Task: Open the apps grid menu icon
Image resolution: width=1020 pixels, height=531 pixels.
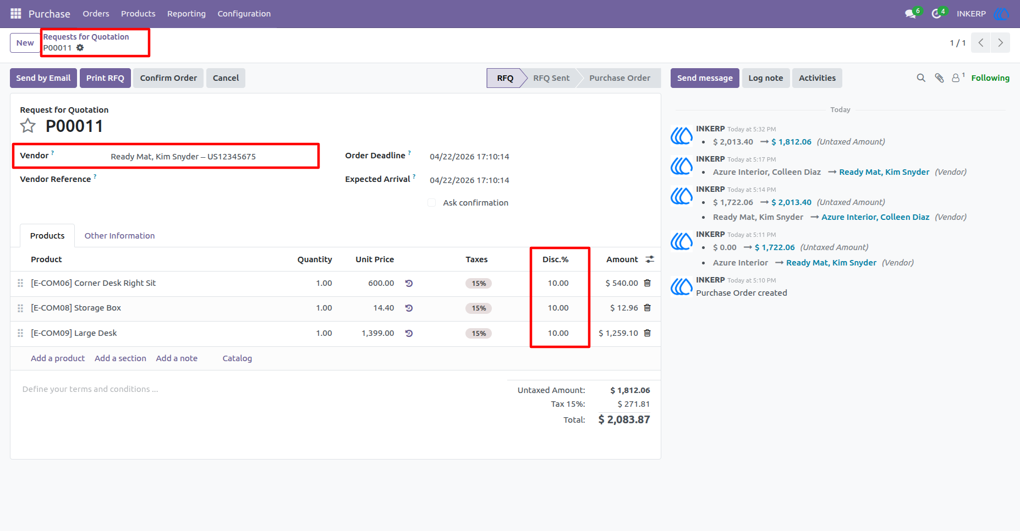Action: point(16,13)
